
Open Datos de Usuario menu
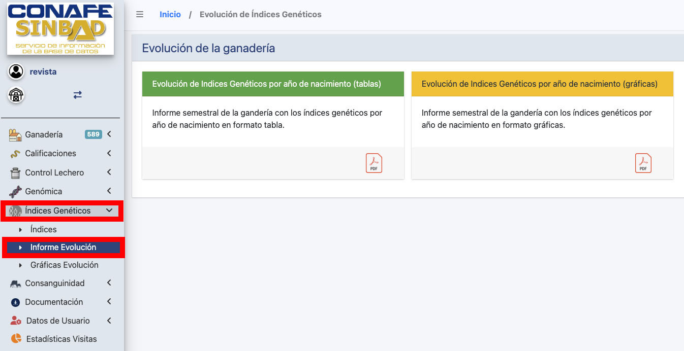tap(58, 321)
